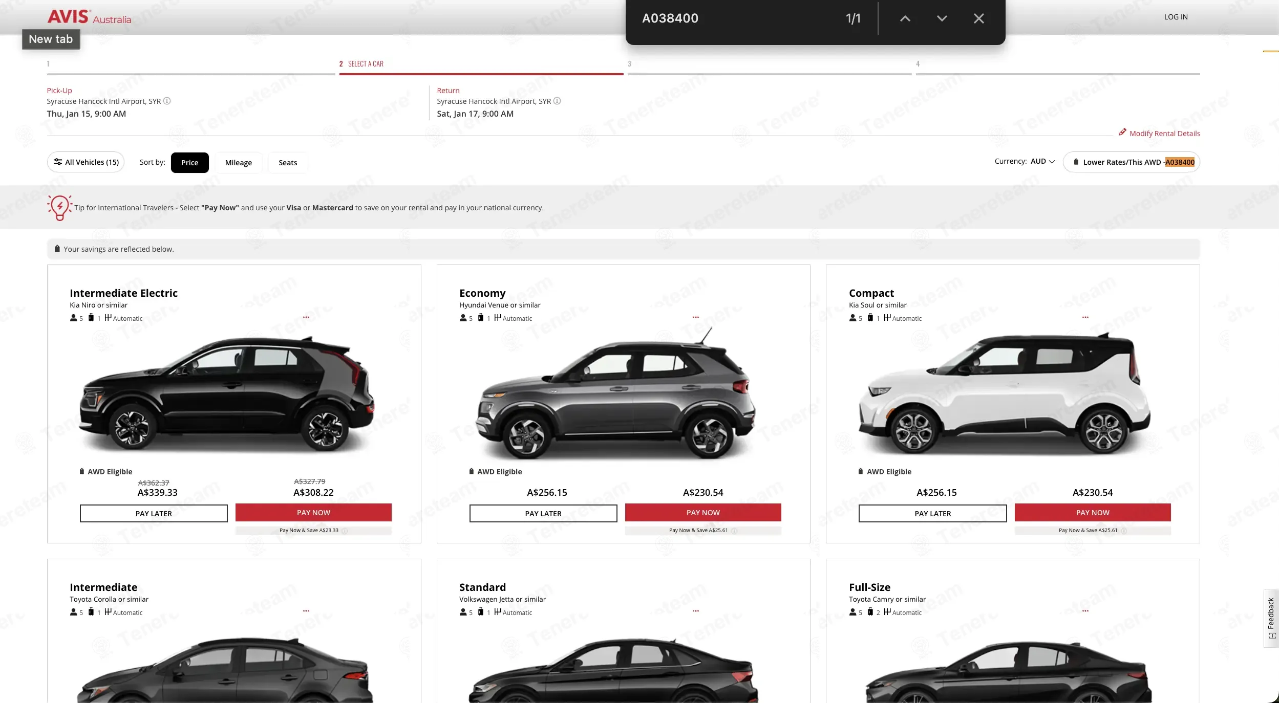
Task: Open more options on Intermediate Electric card
Action: (x=306, y=317)
